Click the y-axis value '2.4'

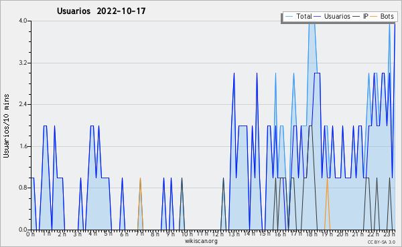tap(23, 104)
